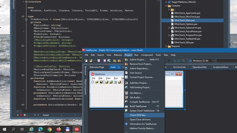Screen dimensions: 237x133
Task: Switch to the Vcl.ComCtrls tab
Action: coord(179,67)
